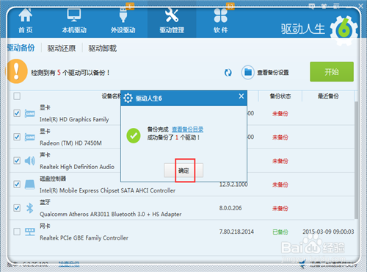Click the network card icon for Realtek PCIe
The image size is (367, 272).
(x=30, y=232)
